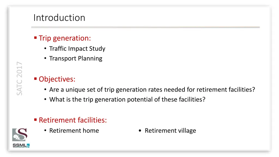Click the SSML logo text

(19, 145)
